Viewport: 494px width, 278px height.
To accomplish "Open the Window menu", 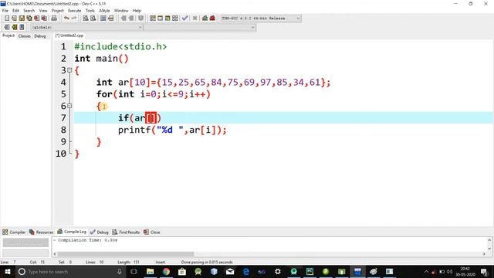I will coord(121,10).
